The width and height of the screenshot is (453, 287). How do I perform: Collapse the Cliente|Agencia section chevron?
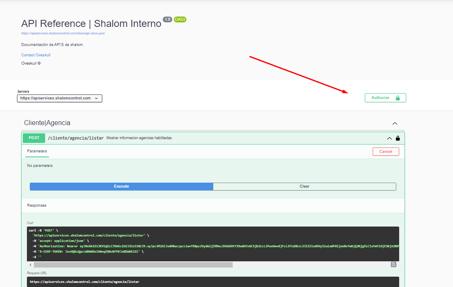(x=395, y=123)
